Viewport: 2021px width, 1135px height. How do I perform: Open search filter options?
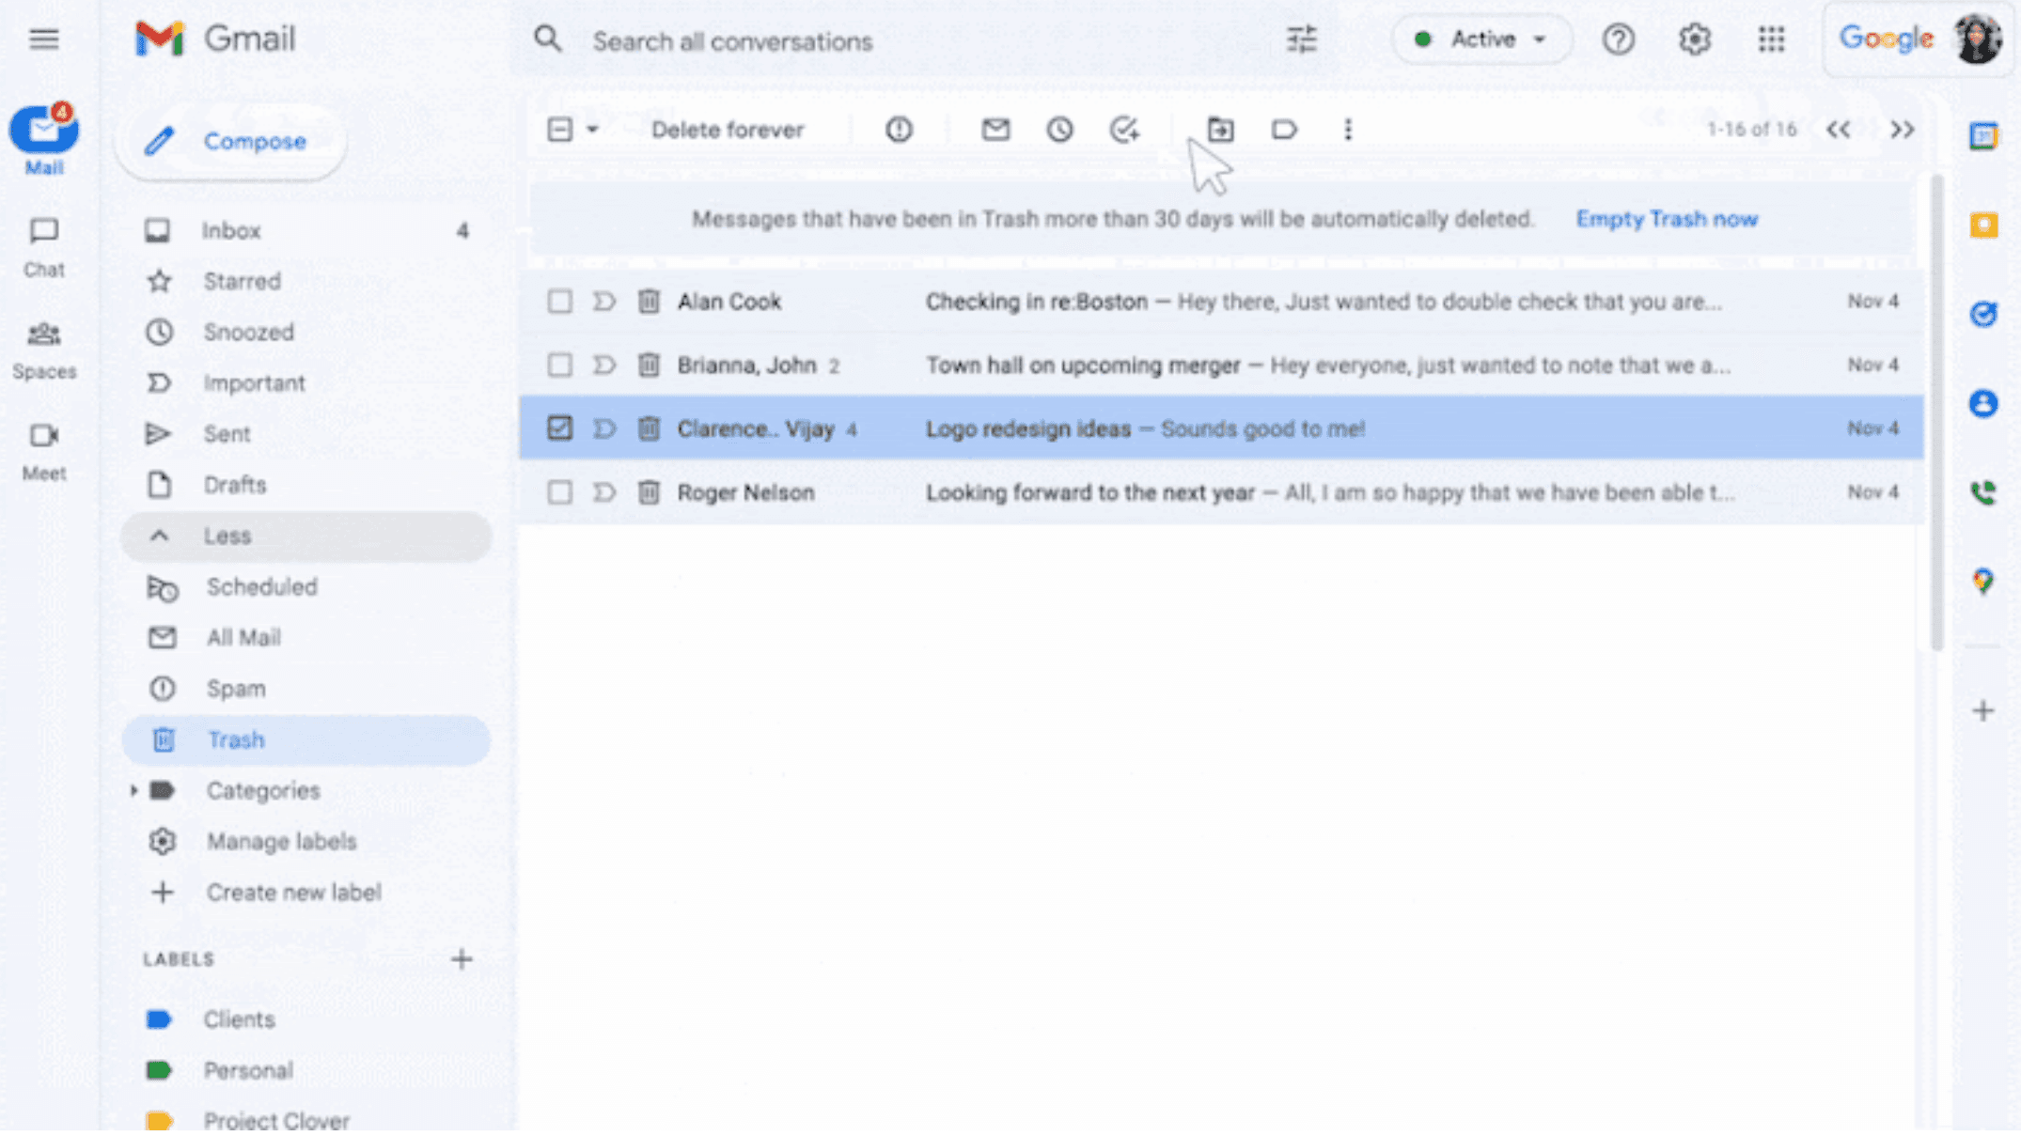(1301, 39)
